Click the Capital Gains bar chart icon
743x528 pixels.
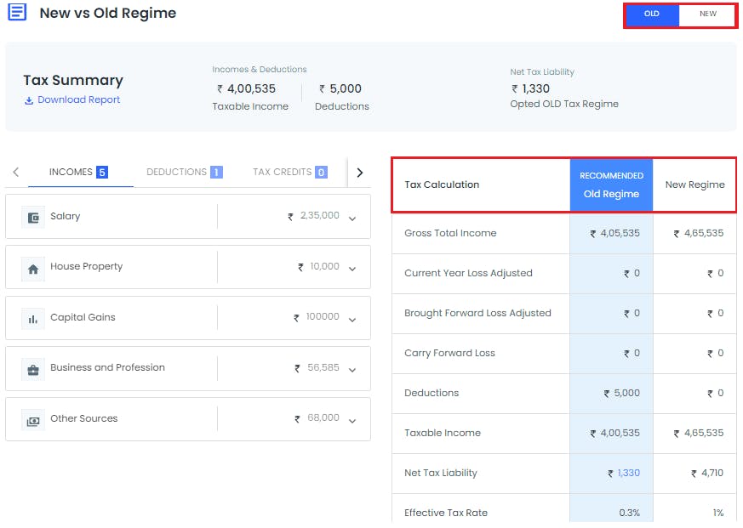click(x=33, y=320)
